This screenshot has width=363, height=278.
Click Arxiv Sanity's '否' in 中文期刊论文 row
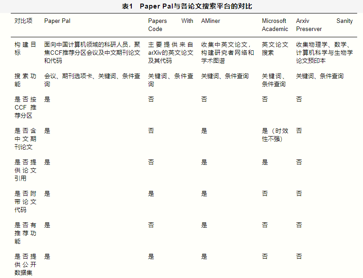(x=299, y=131)
